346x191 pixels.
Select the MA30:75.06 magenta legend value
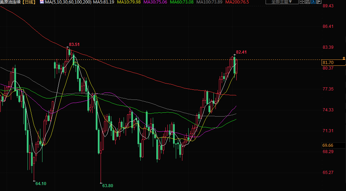155,2
